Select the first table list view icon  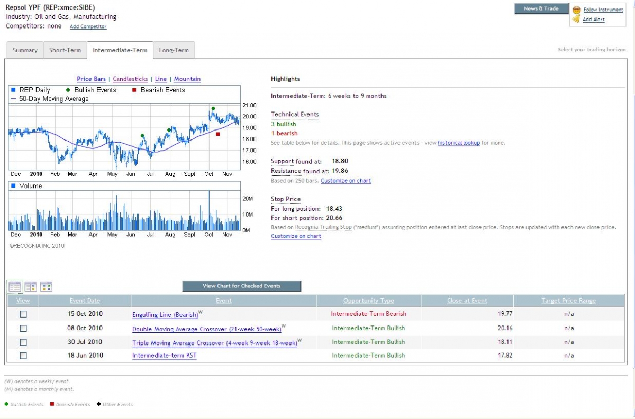click(x=15, y=287)
